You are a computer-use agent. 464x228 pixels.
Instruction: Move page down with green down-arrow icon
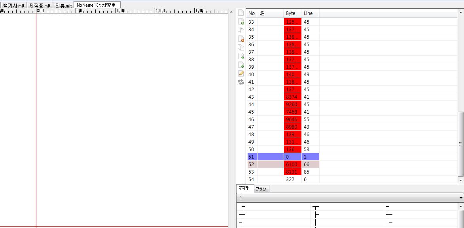(241, 65)
